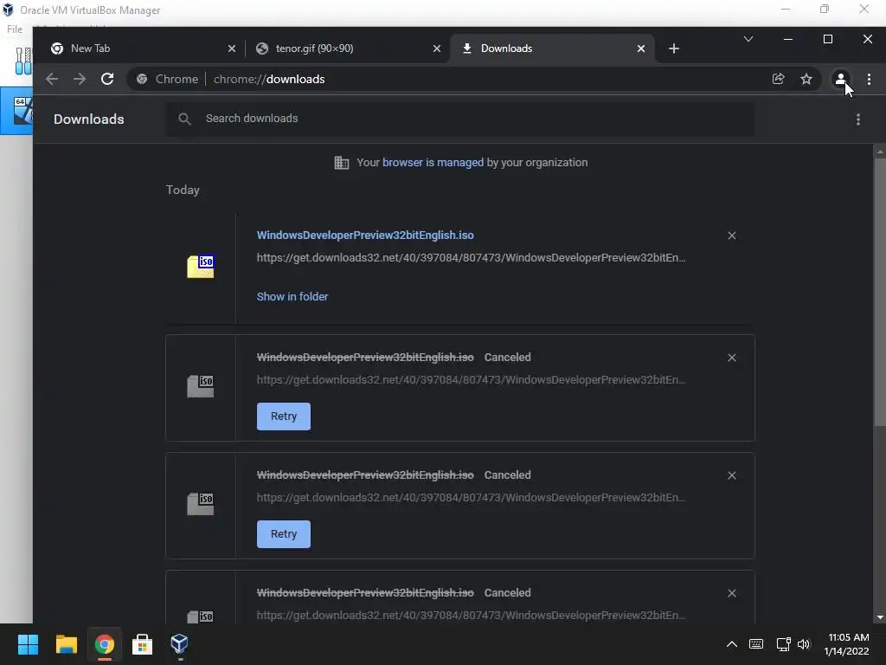886x665 pixels.
Task: Click the search magnifier icon in downloads
Action: click(184, 119)
